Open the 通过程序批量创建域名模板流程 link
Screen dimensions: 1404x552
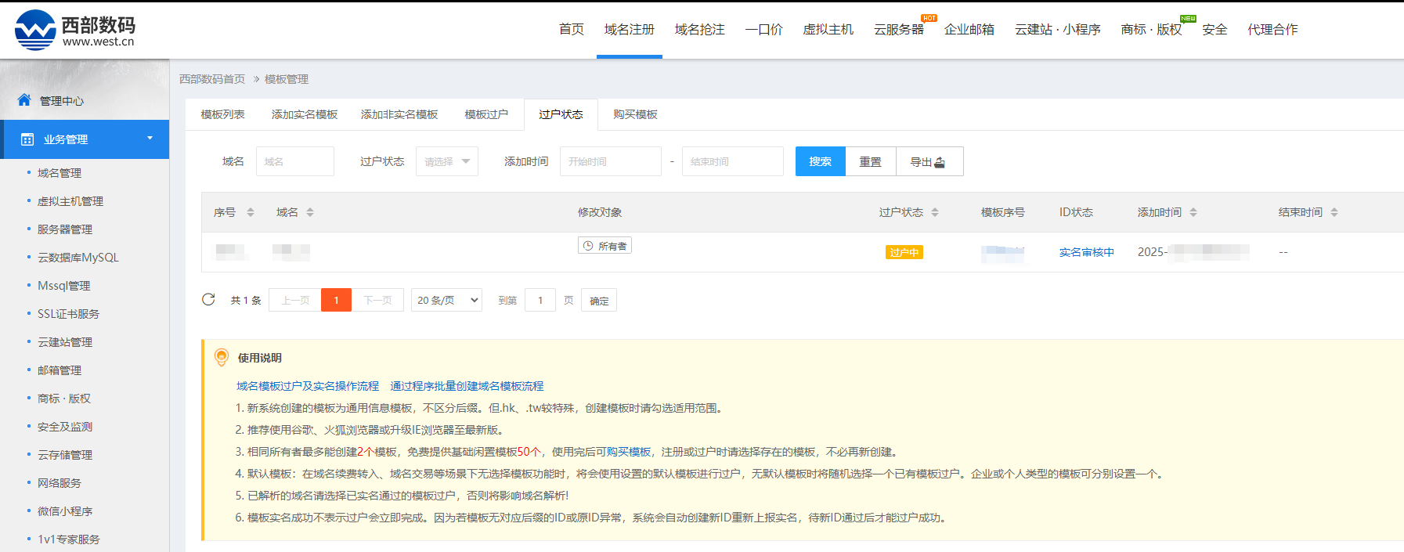(467, 386)
